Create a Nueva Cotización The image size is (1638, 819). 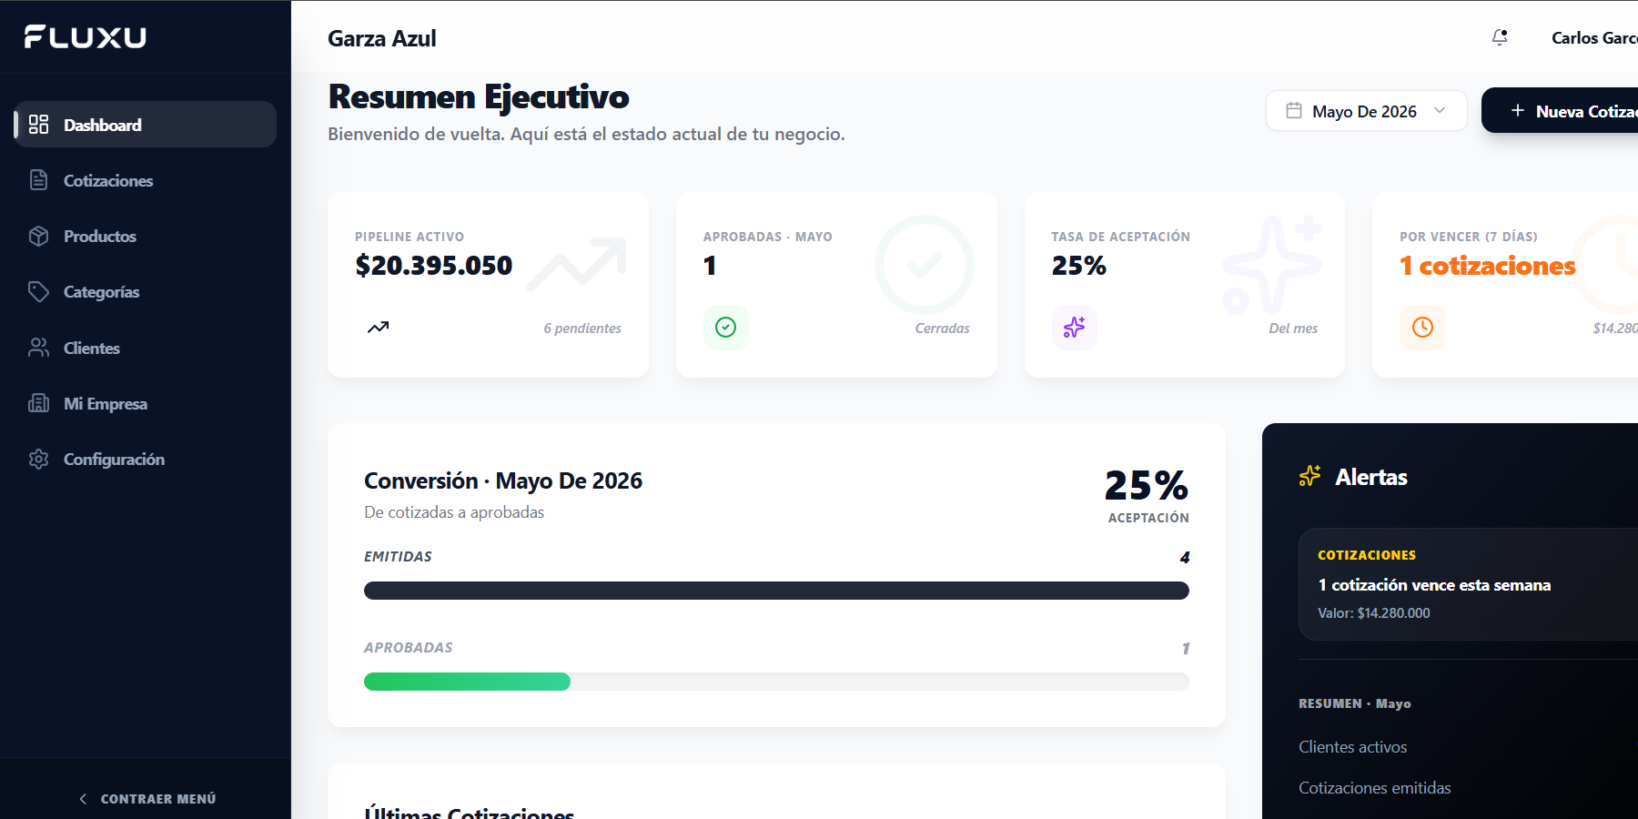[1560, 111]
